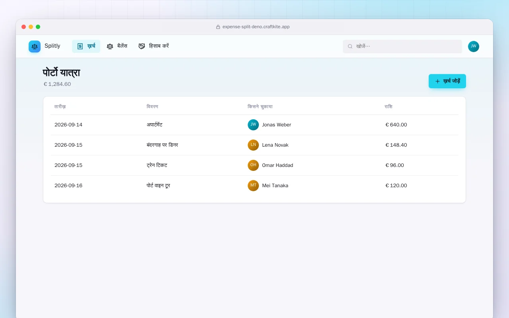Viewport: 509px width, 318px height.
Task: Click the payer name Mei Tanaka
Action: (x=275, y=186)
